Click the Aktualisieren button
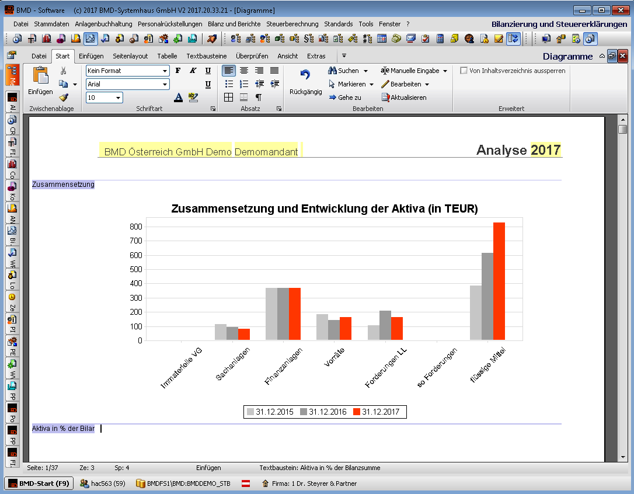The width and height of the screenshot is (634, 494). tap(404, 98)
